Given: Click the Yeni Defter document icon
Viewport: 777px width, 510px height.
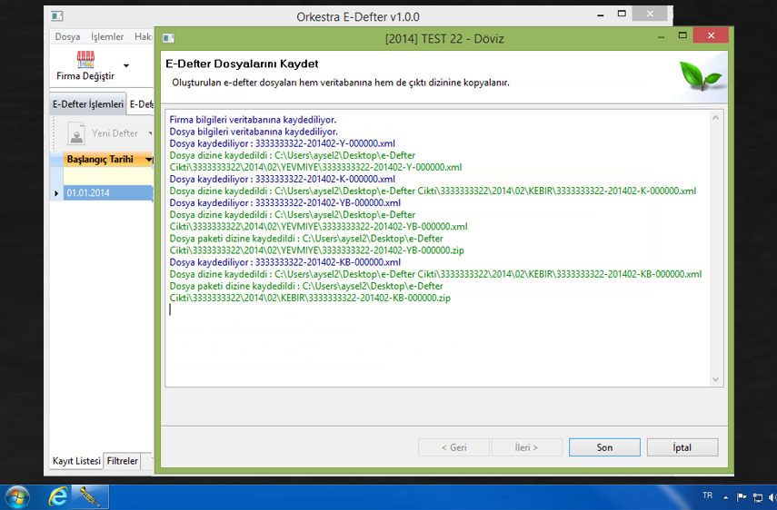Looking at the screenshot, I should coord(76,134).
